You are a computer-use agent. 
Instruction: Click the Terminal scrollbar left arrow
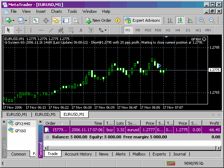click(46, 148)
